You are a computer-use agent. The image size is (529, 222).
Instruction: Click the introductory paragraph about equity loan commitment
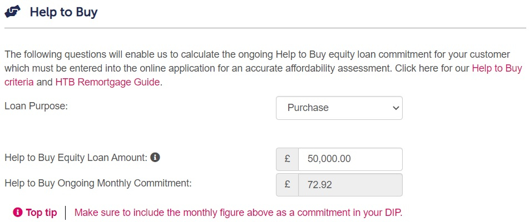click(x=263, y=68)
